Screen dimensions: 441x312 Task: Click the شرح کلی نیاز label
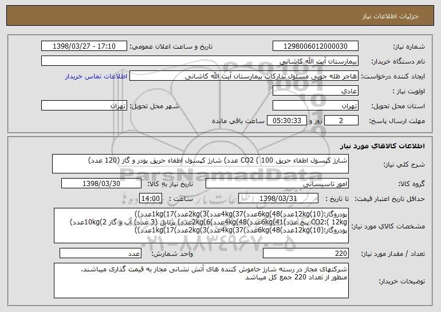tap(404, 165)
